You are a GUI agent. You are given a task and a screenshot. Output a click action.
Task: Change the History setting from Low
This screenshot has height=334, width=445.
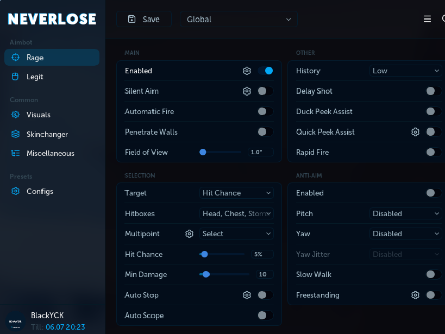click(x=405, y=71)
